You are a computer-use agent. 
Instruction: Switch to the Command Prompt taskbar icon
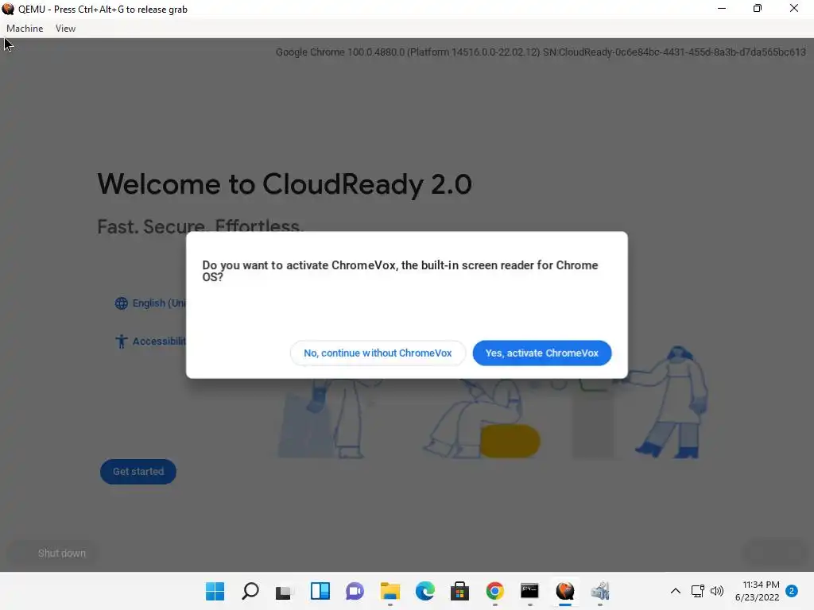(529, 591)
